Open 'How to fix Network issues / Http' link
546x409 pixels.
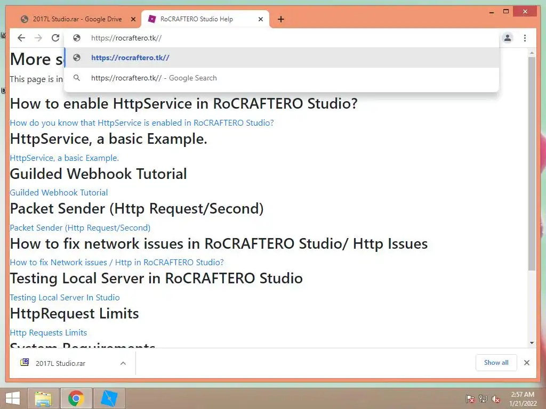[x=117, y=262]
